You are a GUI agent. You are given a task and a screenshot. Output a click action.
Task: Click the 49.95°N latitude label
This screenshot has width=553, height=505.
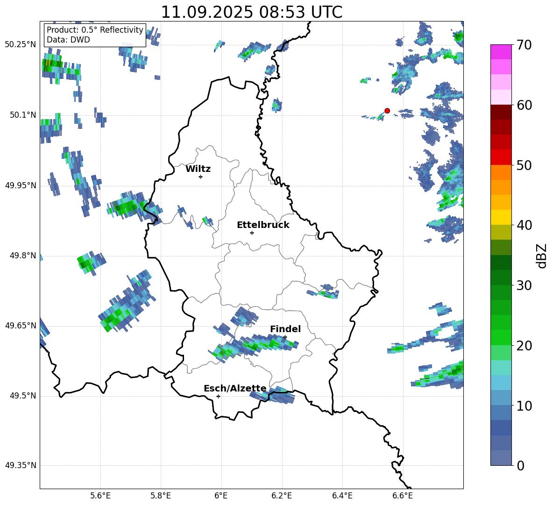pos(21,185)
